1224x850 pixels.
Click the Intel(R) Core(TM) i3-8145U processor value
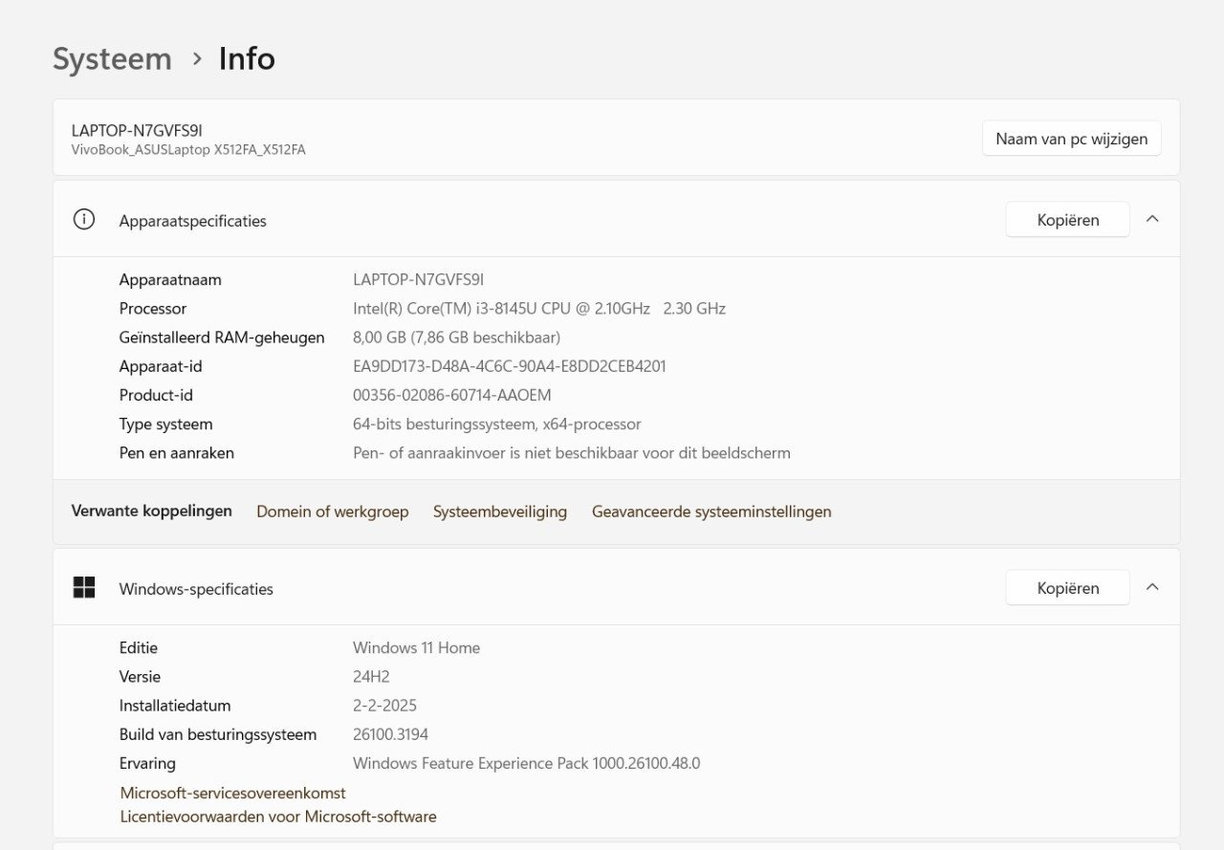[x=539, y=309]
